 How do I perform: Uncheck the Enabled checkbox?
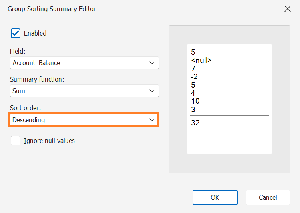16,33
